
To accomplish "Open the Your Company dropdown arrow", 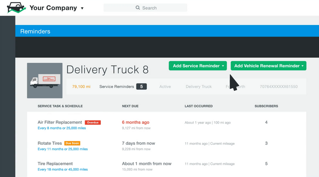I will pyautogui.click(x=82, y=8).
